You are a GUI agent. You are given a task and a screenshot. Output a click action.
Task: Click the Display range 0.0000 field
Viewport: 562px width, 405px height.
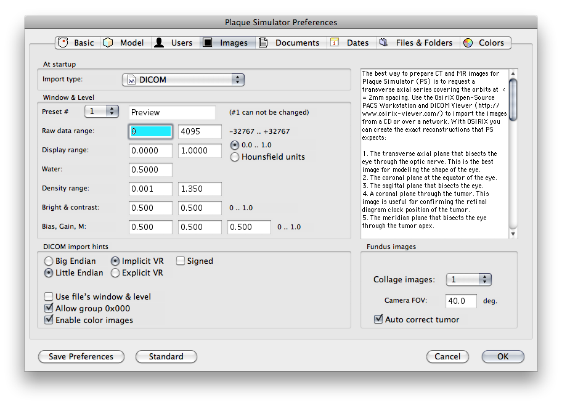click(x=150, y=150)
